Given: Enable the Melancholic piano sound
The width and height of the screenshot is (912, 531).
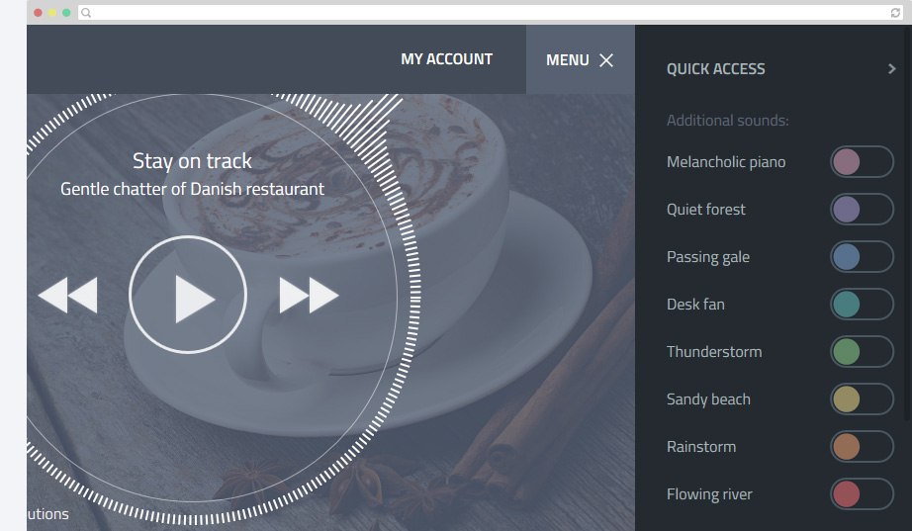Looking at the screenshot, I should pos(862,162).
